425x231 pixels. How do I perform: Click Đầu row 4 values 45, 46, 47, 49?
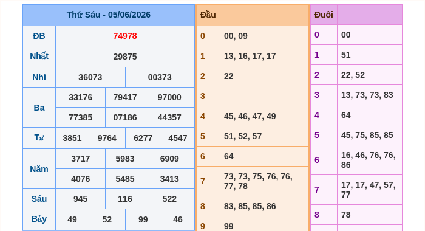click(x=250, y=117)
